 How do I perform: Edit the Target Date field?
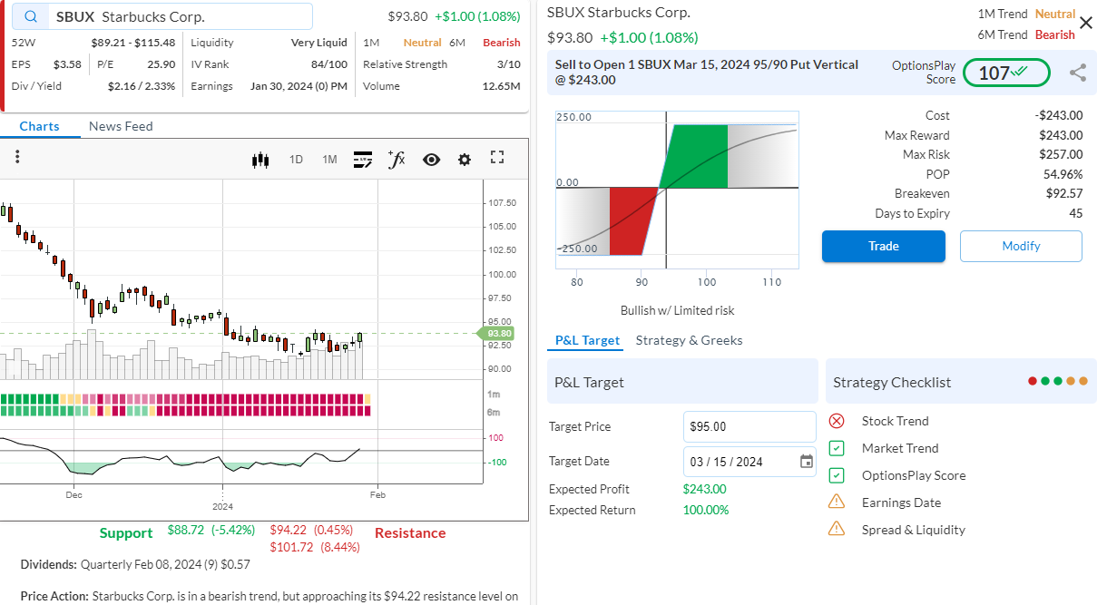[x=749, y=462]
